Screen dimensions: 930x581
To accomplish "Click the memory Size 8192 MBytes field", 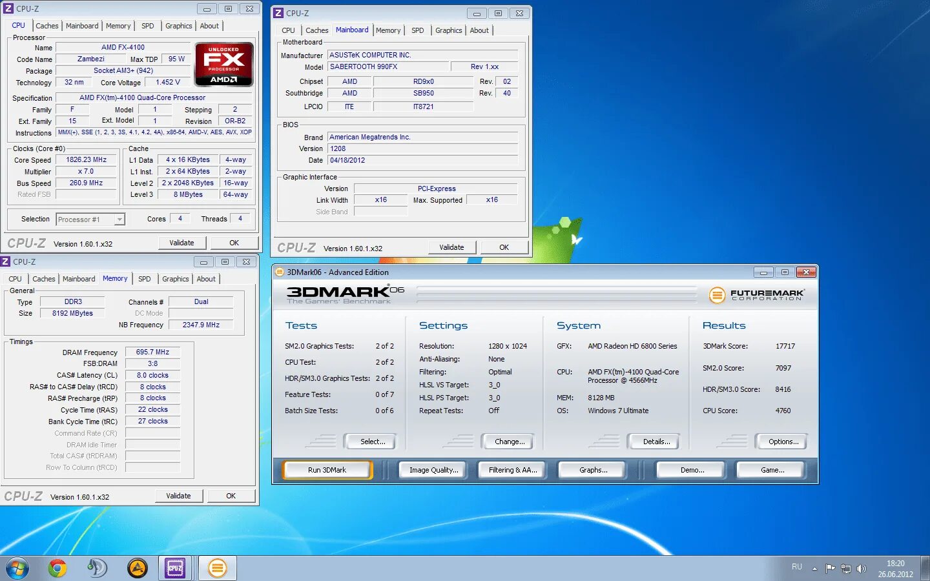I will click(72, 313).
